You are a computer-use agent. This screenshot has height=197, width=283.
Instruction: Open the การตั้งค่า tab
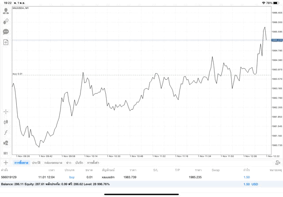(x=93, y=163)
